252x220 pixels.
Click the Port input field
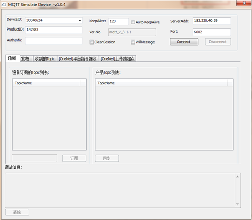coord(212,32)
